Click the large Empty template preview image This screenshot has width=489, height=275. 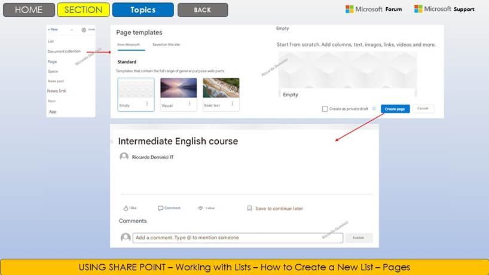pyautogui.click(x=347, y=70)
